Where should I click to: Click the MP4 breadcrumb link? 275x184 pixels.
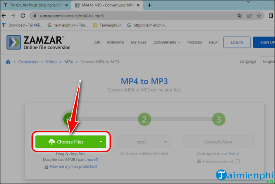[69, 62]
